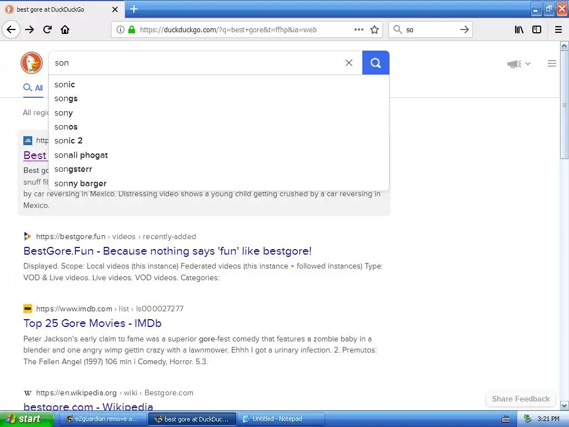
Task: Toggle the sidebar view icon
Action: pyautogui.click(x=537, y=29)
